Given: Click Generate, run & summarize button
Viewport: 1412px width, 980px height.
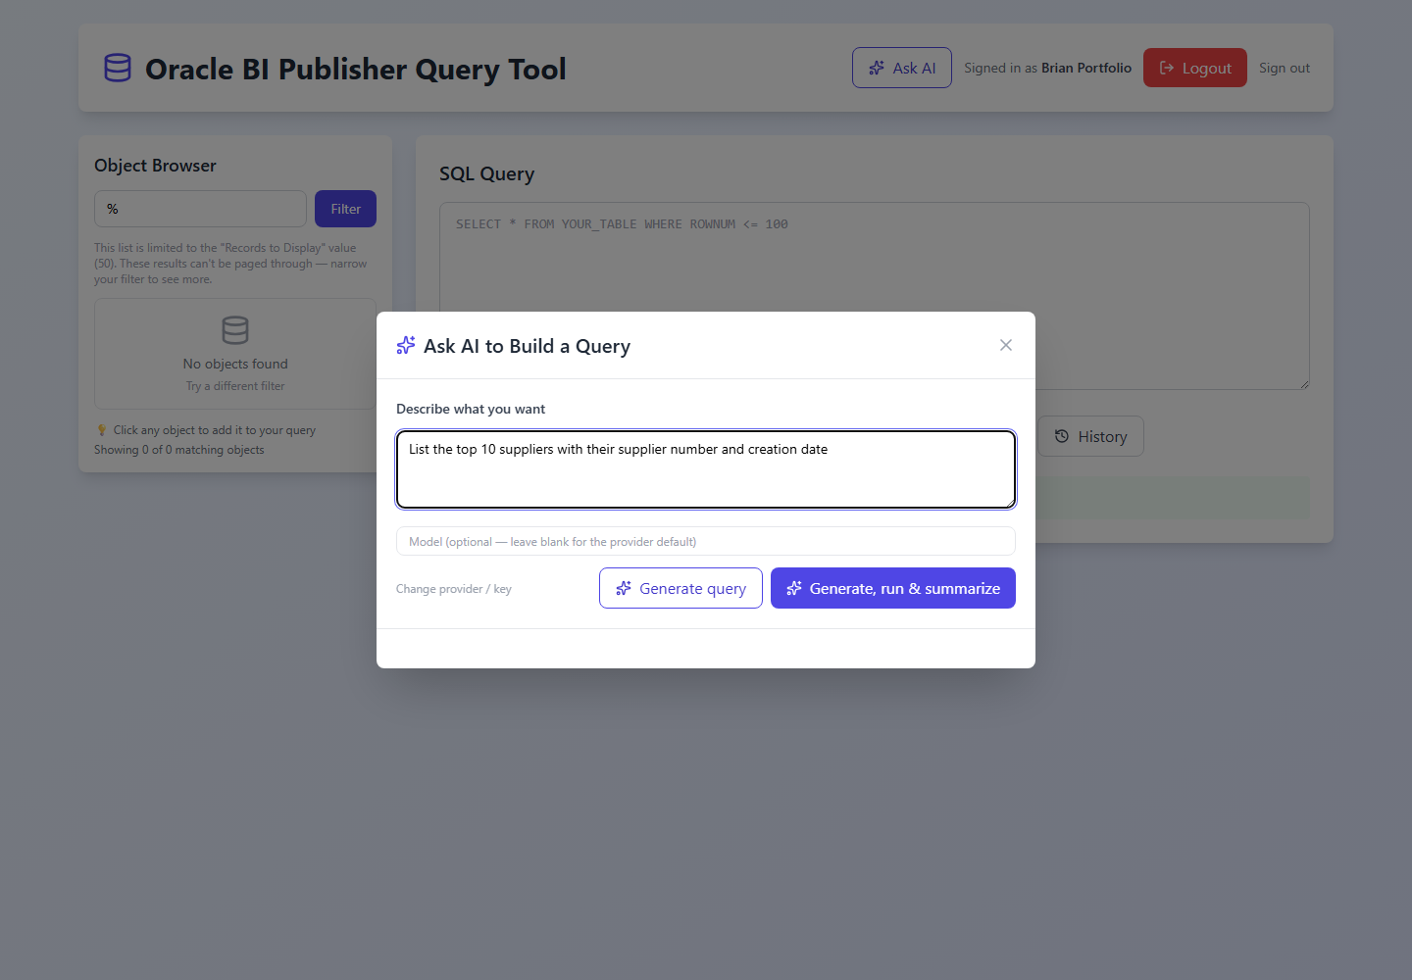Looking at the screenshot, I should tap(893, 588).
